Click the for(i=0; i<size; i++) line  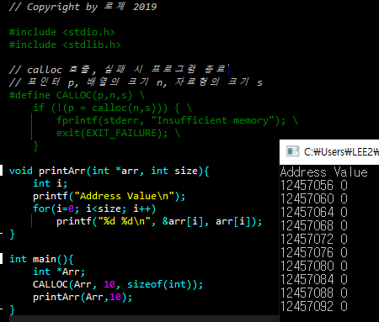94,209
